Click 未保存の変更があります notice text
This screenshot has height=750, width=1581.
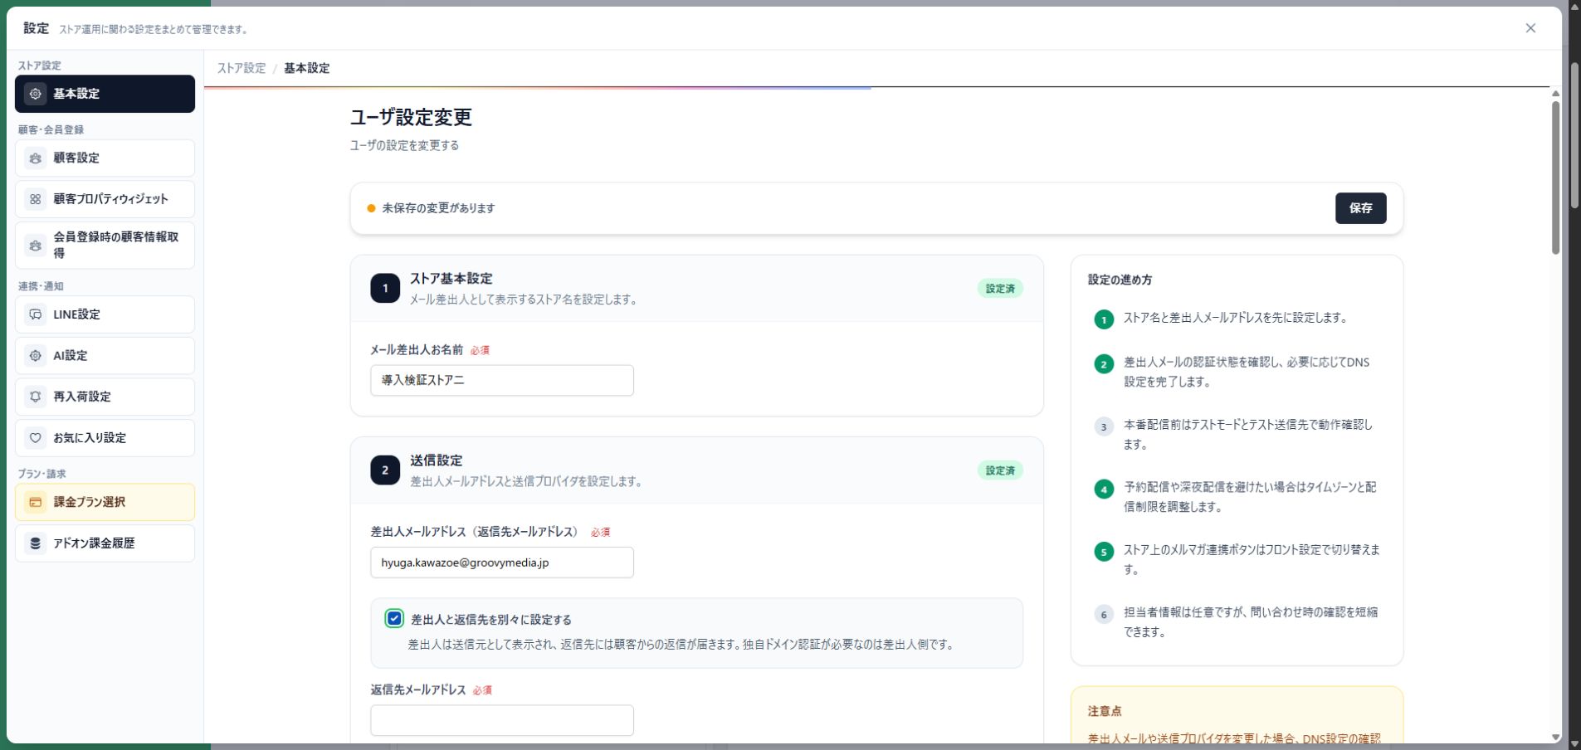coord(438,208)
